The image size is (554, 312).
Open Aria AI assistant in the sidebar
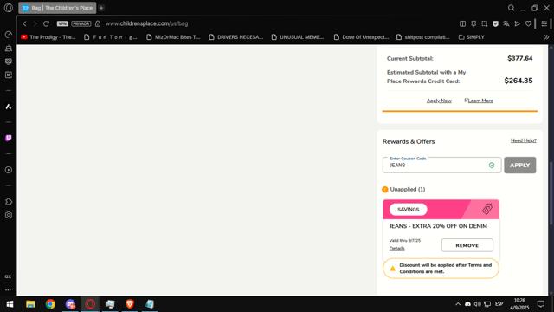tap(9, 107)
